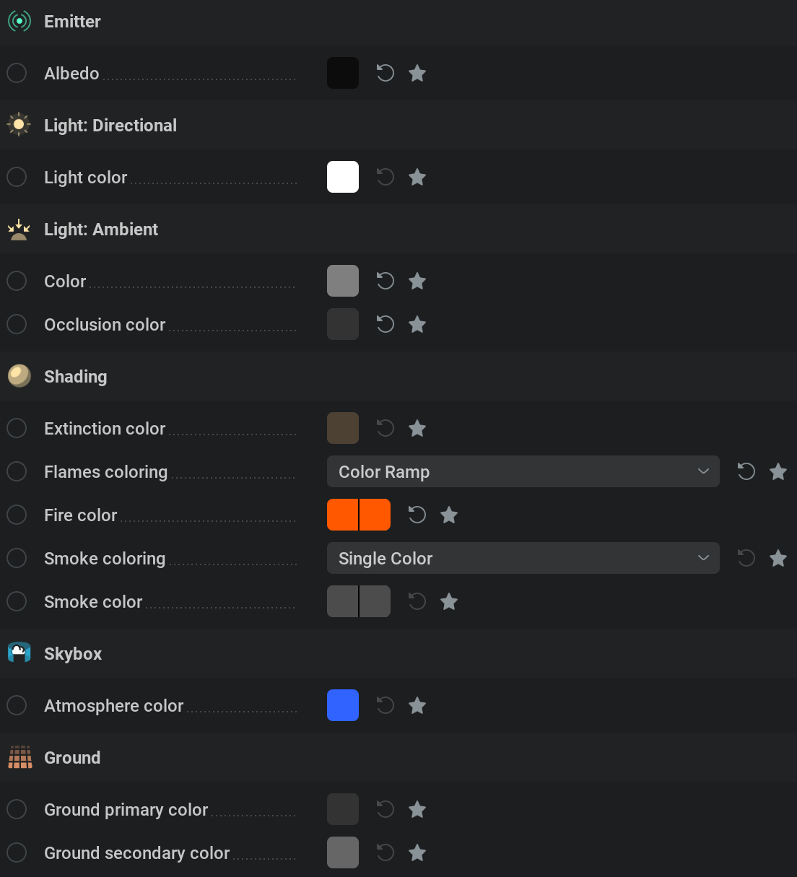Viewport: 797px width, 877px height.
Task: Click the Skybox section header
Action: point(398,653)
